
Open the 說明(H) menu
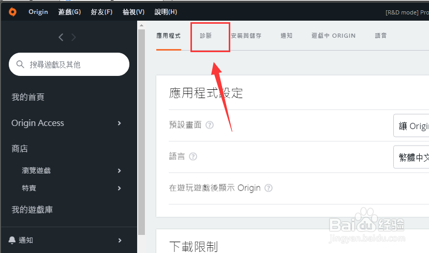point(166,12)
